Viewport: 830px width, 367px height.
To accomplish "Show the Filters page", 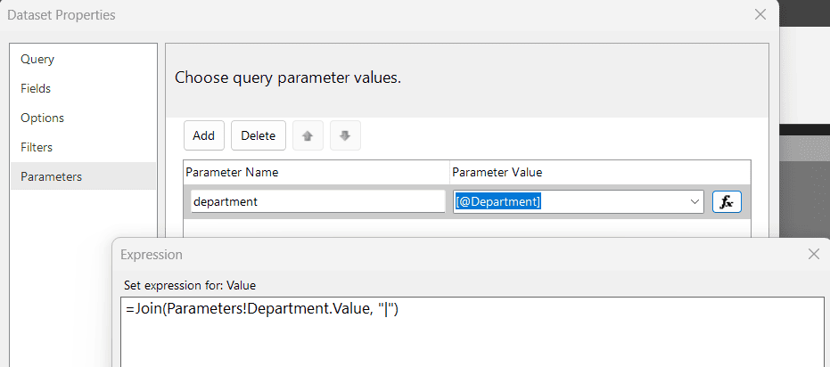I will tap(37, 147).
